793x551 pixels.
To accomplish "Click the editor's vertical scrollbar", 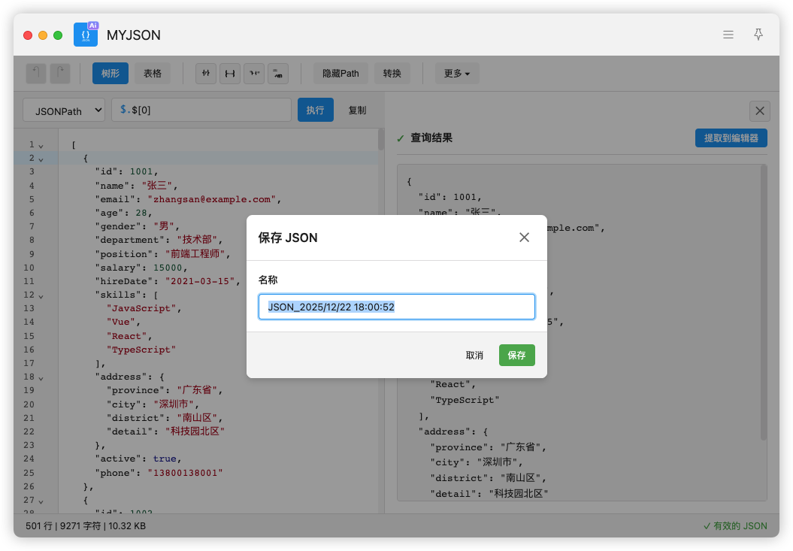I will point(381,140).
